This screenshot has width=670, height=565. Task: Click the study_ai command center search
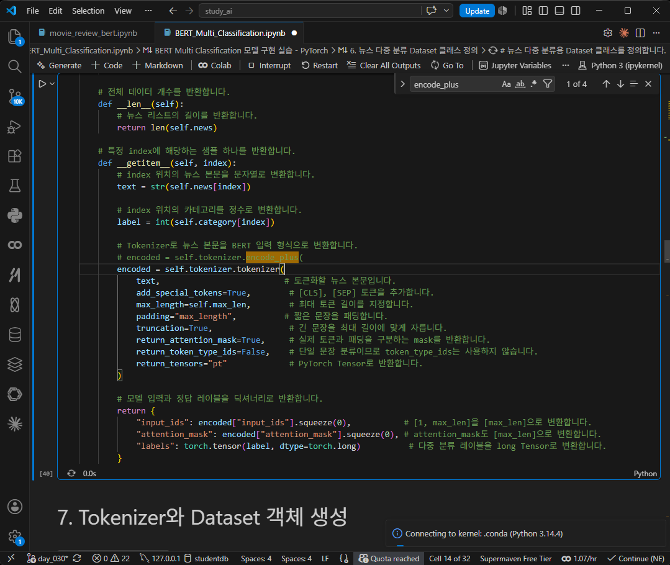(x=310, y=11)
